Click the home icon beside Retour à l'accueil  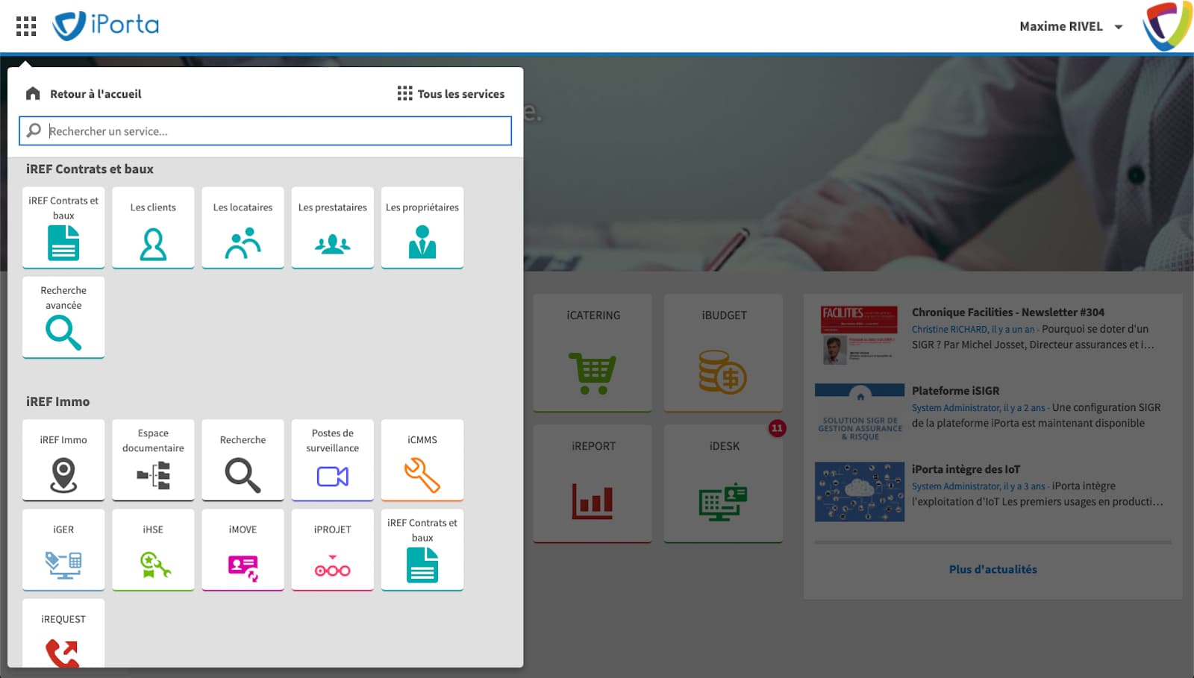click(x=33, y=93)
